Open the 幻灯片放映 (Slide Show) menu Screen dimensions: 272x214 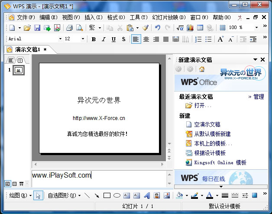[169, 17]
